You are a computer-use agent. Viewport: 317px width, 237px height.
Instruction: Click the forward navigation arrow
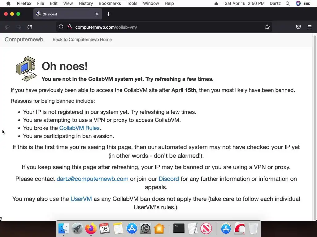(x=19, y=27)
